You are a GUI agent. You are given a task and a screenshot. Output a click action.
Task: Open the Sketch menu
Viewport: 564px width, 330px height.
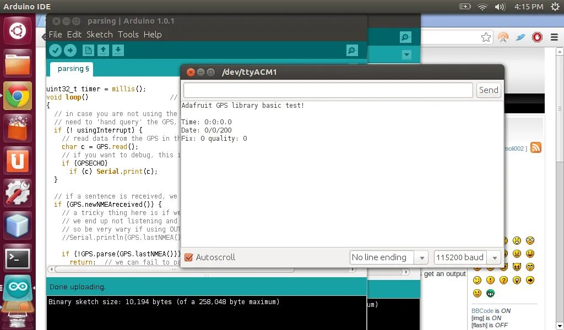(x=100, y=35)
